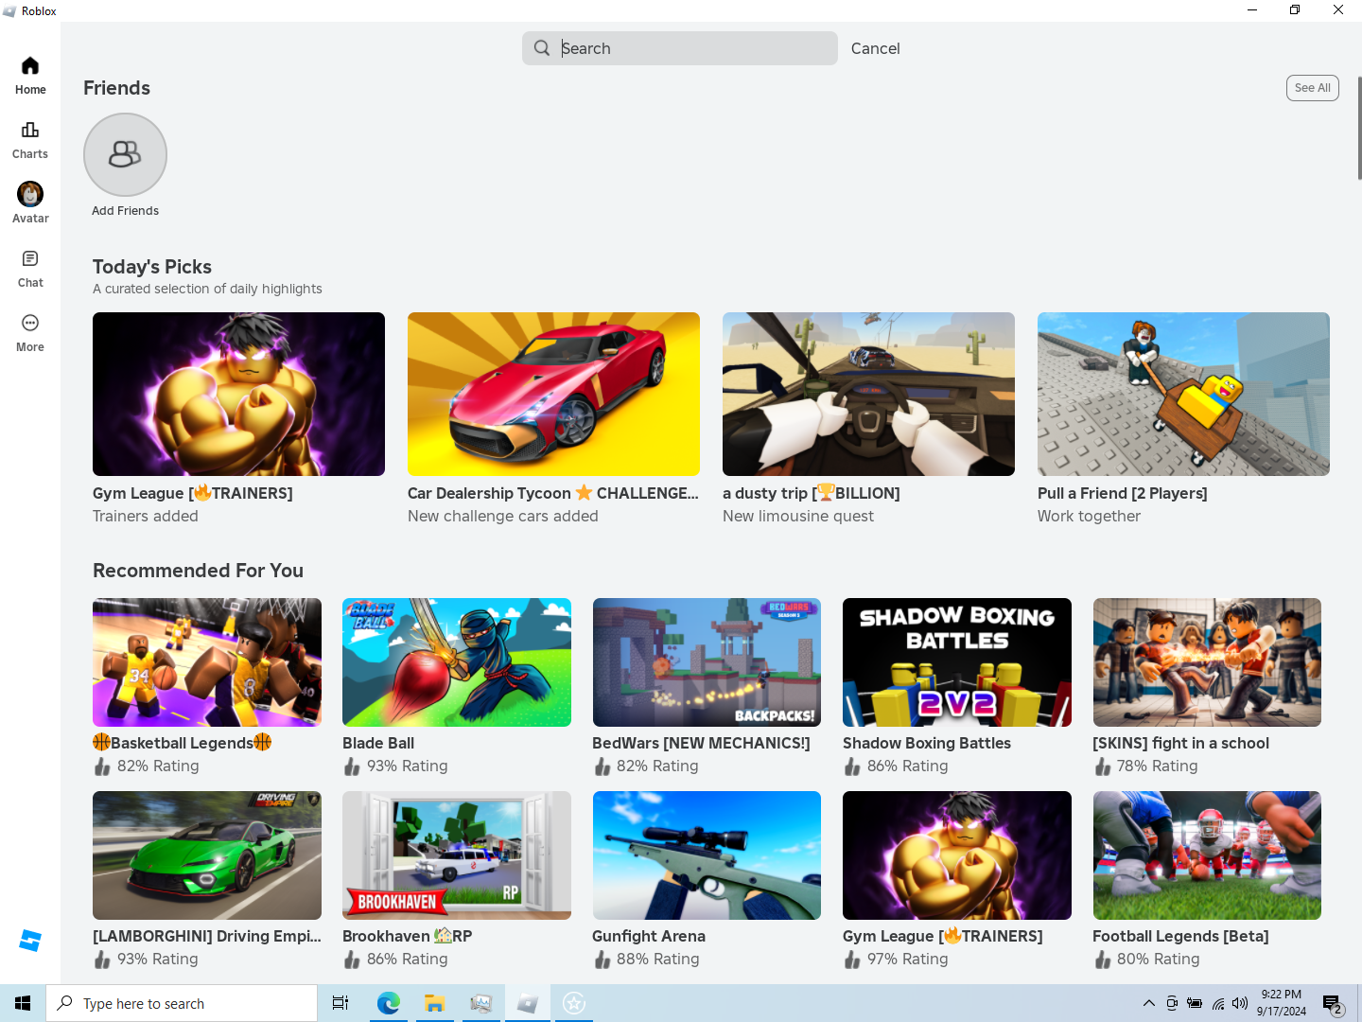Open Lamborghini Driving Empire thumbnail
Image resolution: width=1362 pixels, height=1022 pixels.
click(207, 855)
